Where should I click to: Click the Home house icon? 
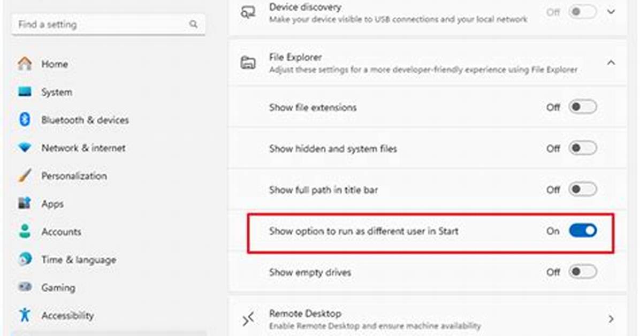click(x=25, y=64)
